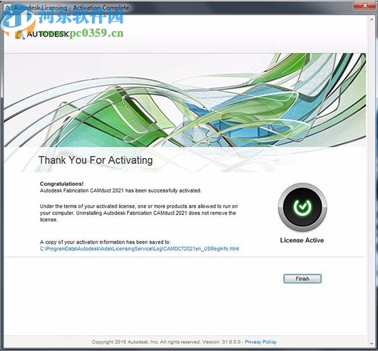Click the 'Thank You For Activating' heading
Screen dimensions: 378x351
pyautogui.click(x=95, y=160)
